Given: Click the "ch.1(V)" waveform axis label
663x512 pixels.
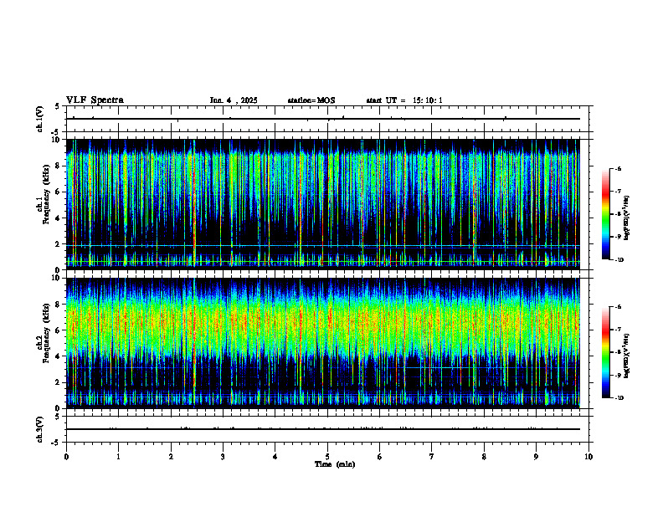Looking at the screenshot, I should pyautogui.click(x=39, y=119).
